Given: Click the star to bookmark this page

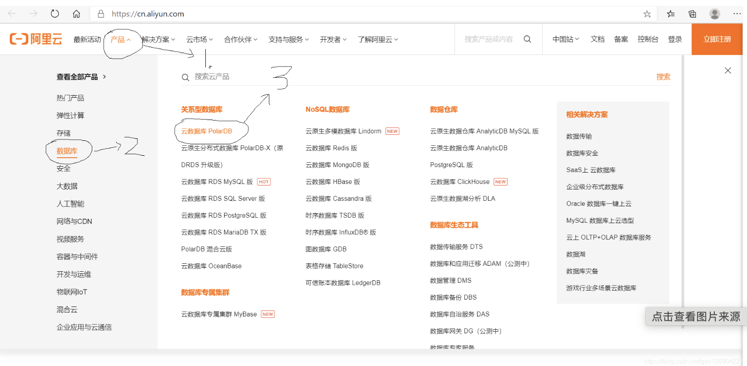Looking at the screenshot, I should [x=647, y=14].
